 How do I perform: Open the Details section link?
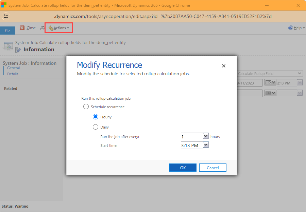pos(13,74)
